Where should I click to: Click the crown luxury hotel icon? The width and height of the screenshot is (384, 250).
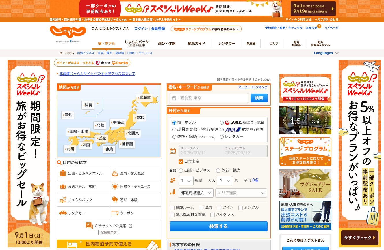pyautogui.click(x=63, y=187)
